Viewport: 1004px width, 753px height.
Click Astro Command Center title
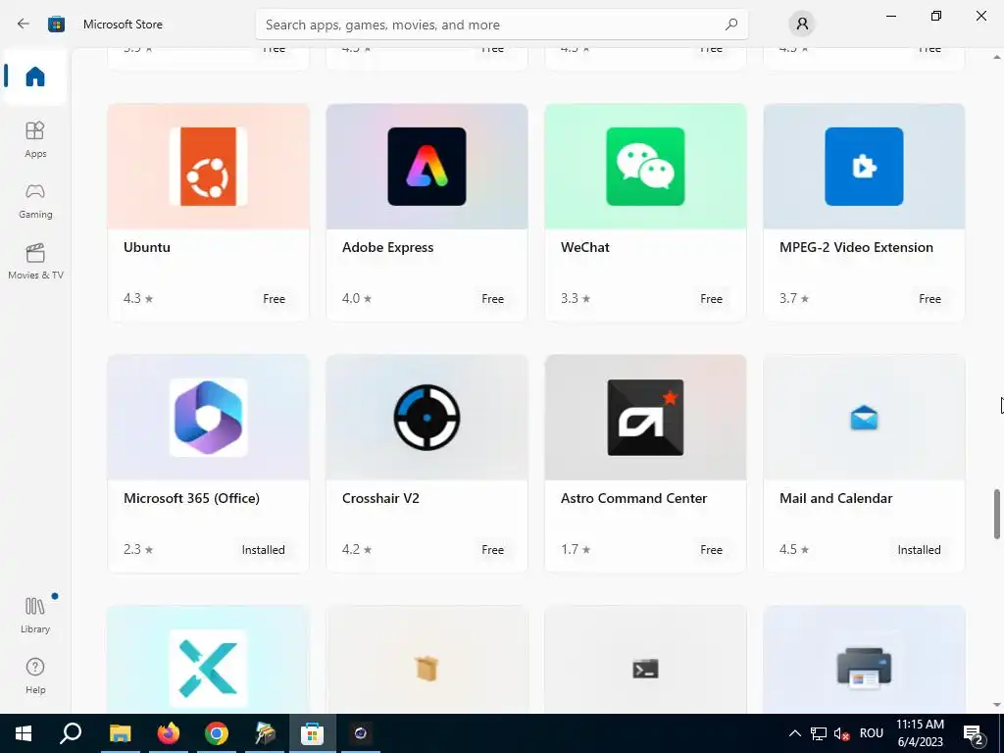pos(634,498)
